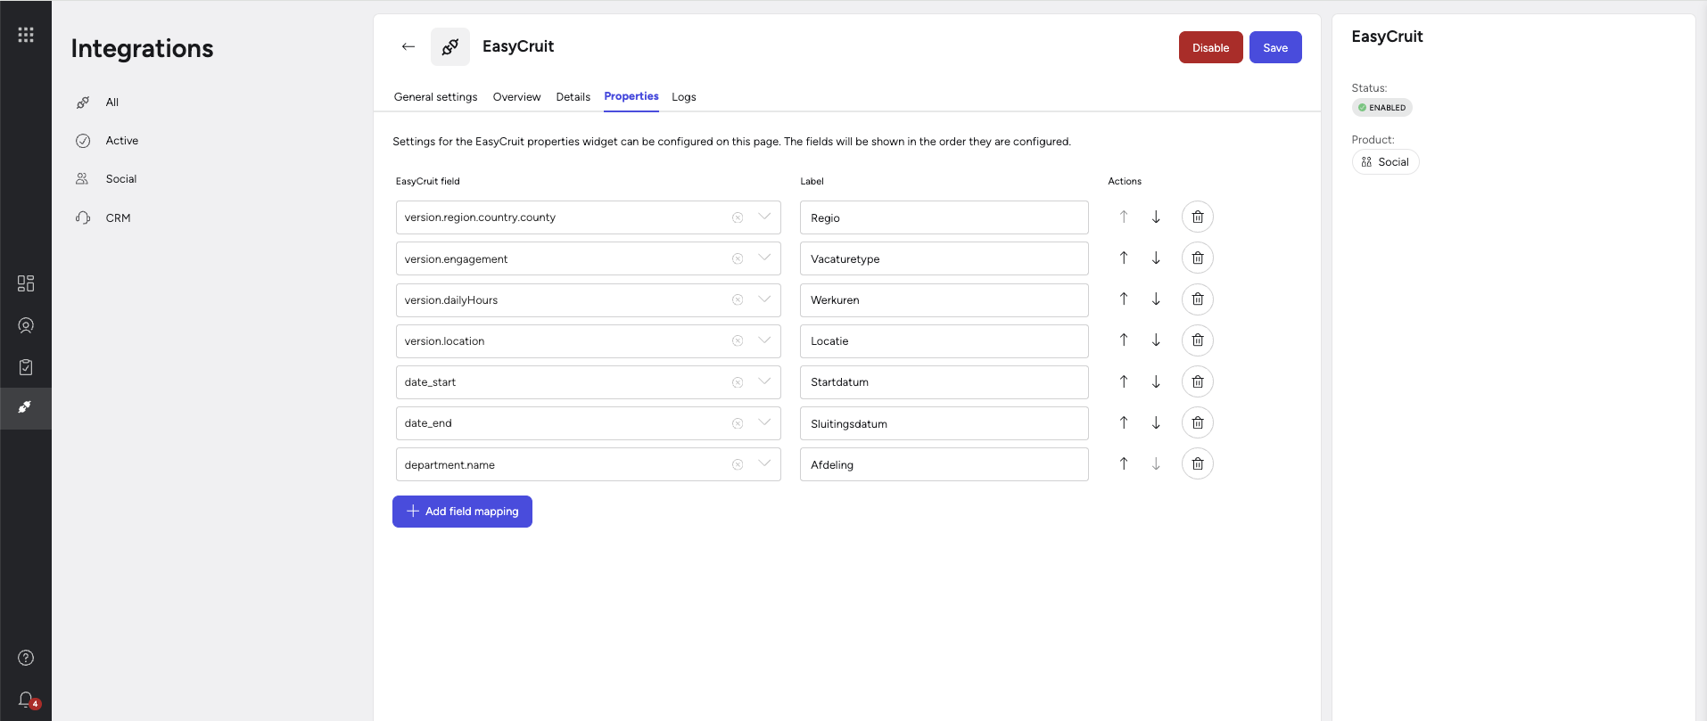Clear the date_start field selection
Image resolution: width=1707 pixels, height=721 pixels.
(738, 382)
